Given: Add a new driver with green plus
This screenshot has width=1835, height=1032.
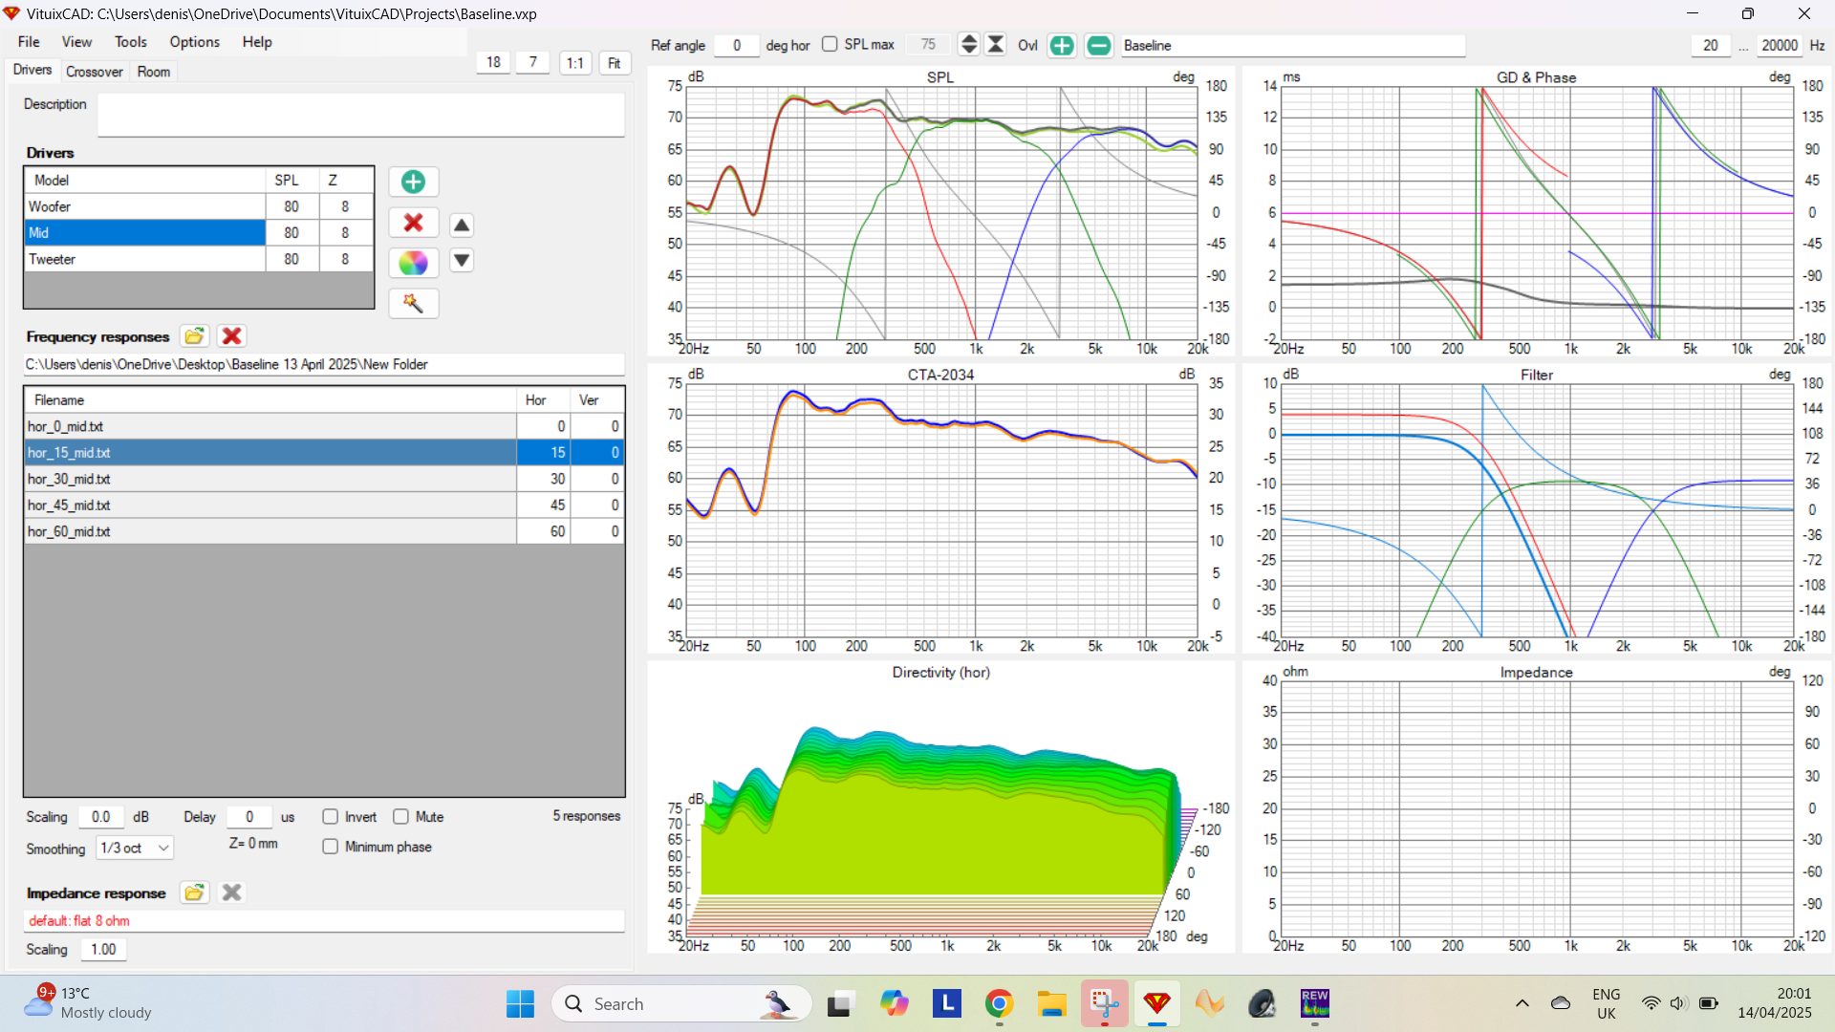Looking at the screenshot, I should point(413,182).
